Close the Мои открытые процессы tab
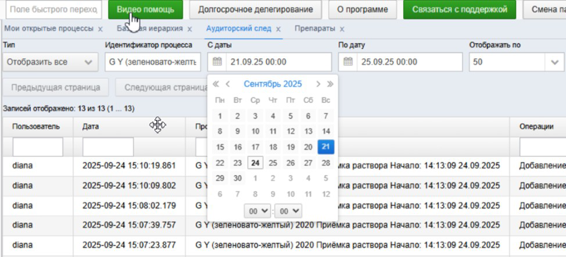 101,29
